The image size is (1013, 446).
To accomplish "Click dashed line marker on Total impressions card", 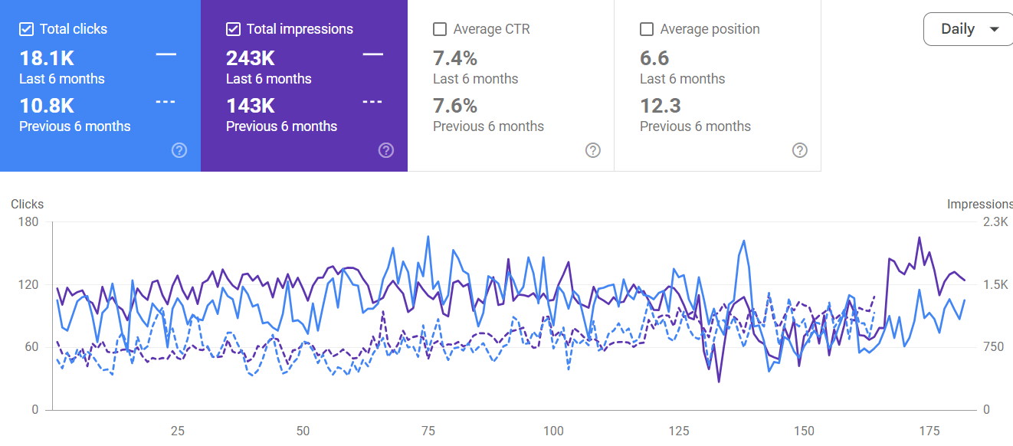I will coord(372,100).
